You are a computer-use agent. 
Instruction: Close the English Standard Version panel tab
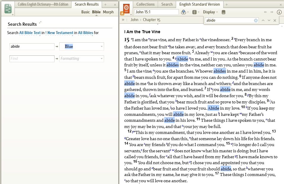pyautogui.click(x=281, y=5)
